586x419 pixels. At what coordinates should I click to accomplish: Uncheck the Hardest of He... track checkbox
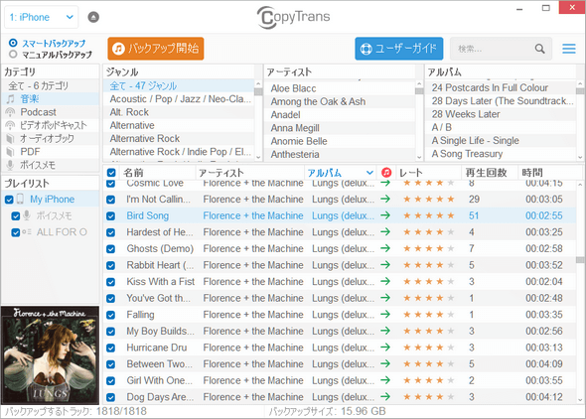(110, 232)
